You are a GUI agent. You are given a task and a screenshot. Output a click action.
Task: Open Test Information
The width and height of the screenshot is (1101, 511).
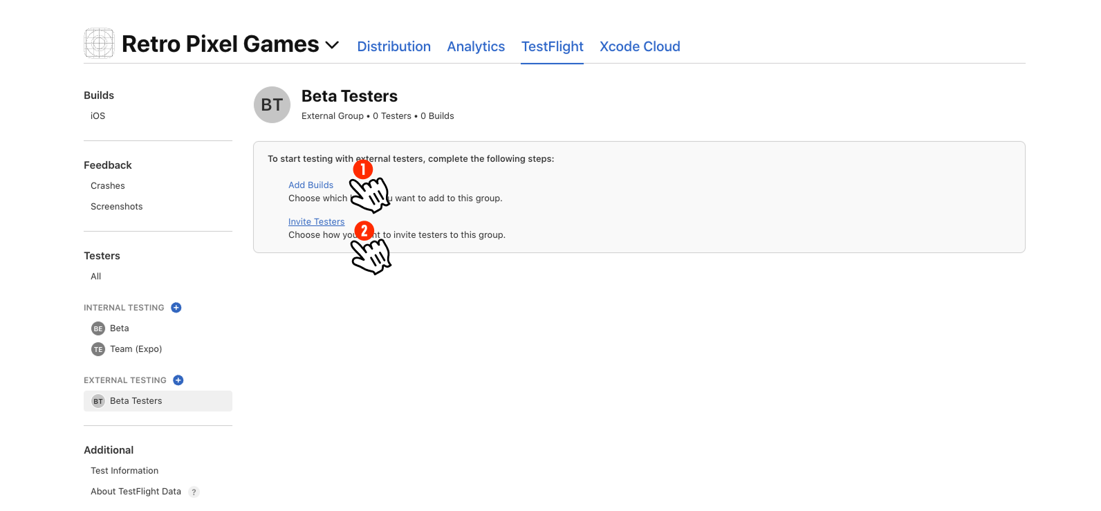click(124, 471)
